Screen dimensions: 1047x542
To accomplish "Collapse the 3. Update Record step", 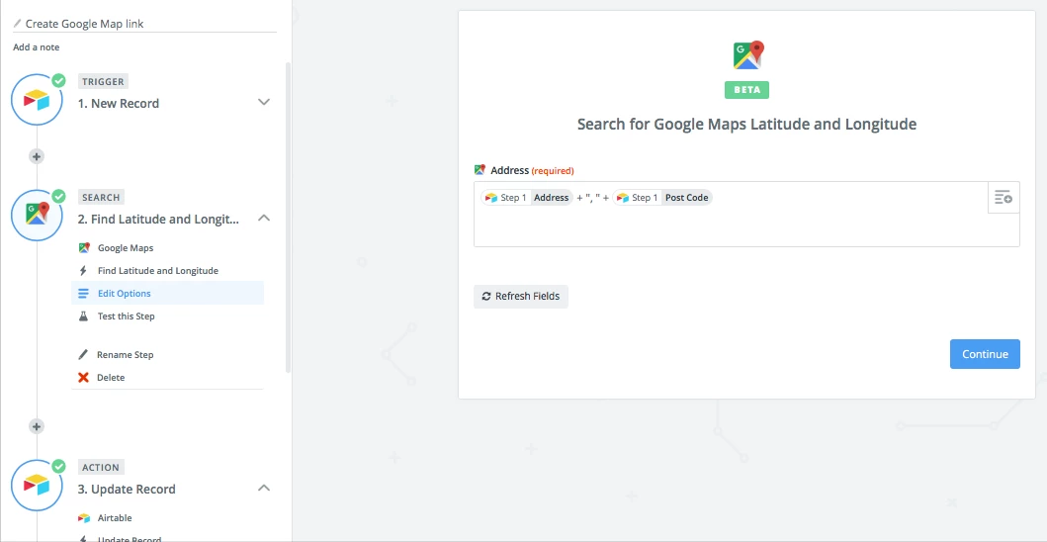I will point(264,488).
